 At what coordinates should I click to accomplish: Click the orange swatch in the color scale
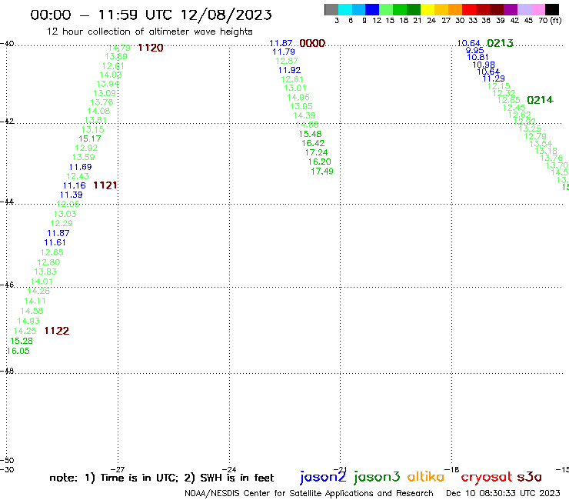pos(455,9)
